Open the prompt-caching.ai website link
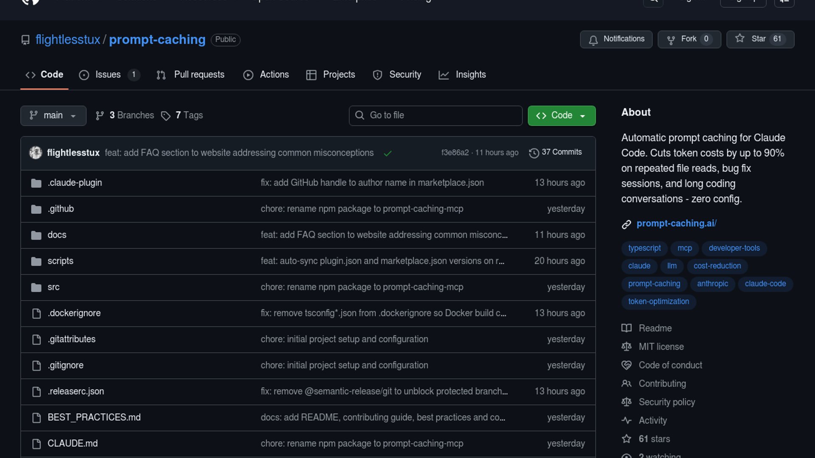815x458 pixels. 676,223
